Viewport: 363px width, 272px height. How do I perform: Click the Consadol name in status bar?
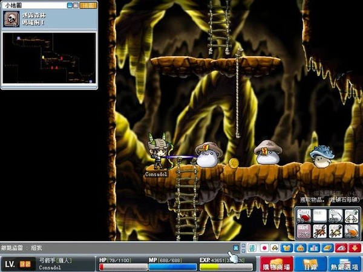(x=50, y=268)
